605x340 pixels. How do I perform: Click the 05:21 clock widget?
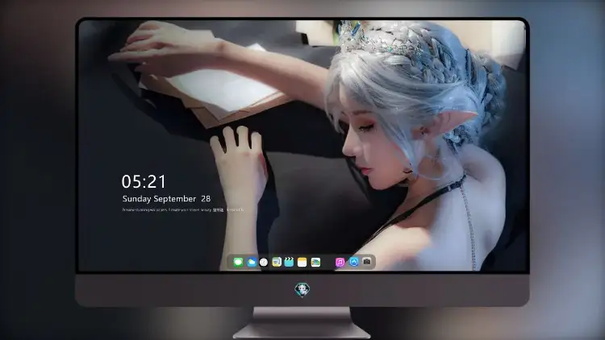click(144, 181)
